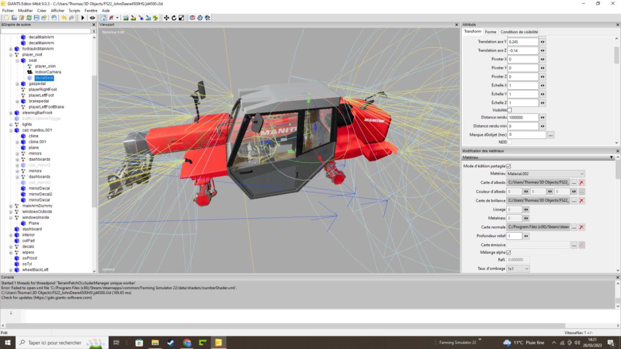Open the Matériau dropdown

point(545,174)
